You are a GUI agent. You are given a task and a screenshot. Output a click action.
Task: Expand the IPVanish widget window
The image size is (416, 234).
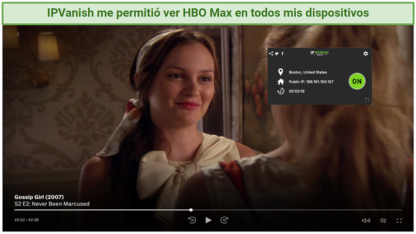[x=367, y=100]
